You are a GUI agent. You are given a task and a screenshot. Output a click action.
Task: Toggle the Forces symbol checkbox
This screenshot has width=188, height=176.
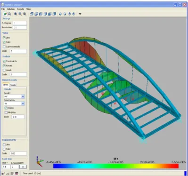tap(4, 65)
